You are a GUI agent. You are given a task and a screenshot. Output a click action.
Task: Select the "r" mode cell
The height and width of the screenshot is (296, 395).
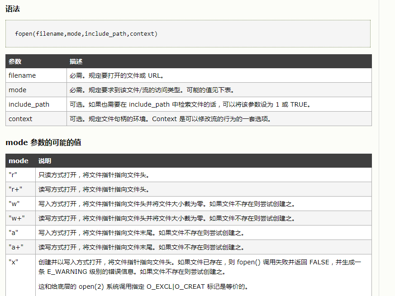point(14,175)
